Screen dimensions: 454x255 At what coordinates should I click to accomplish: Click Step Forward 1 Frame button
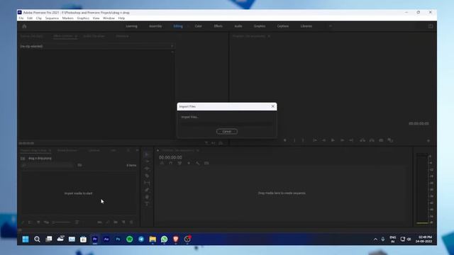pos(342,140)
